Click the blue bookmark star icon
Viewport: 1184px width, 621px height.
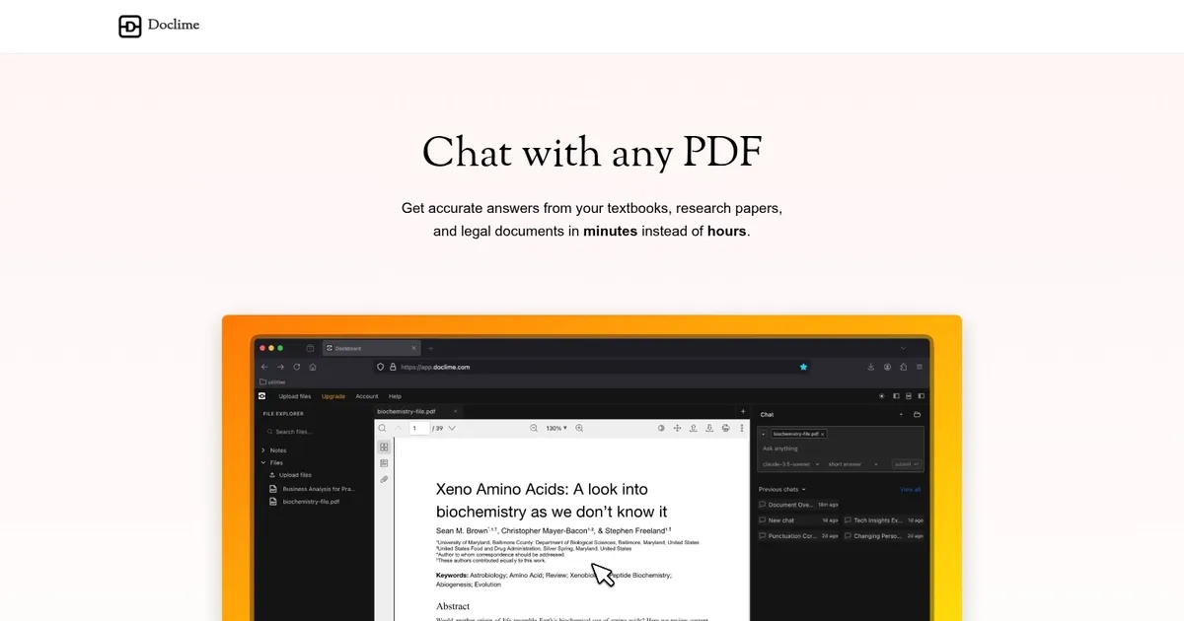coord(803,367)
